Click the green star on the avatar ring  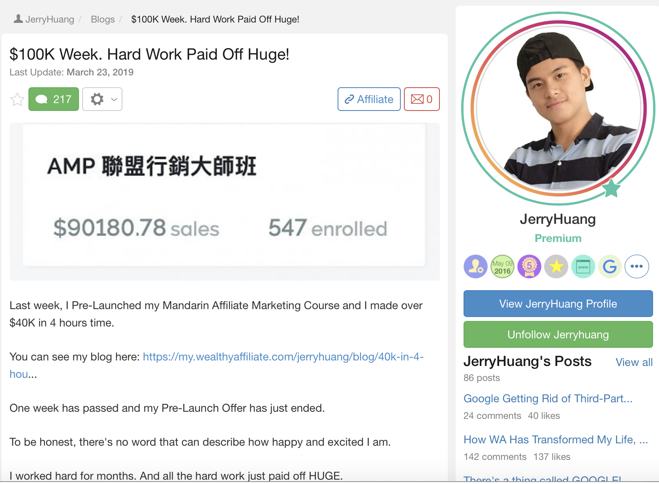click(612, 188)
